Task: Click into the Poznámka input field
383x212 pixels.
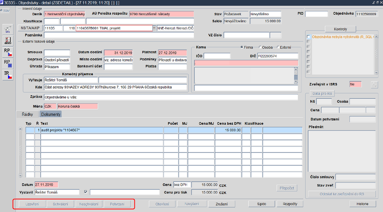Action: pos(119,35)
